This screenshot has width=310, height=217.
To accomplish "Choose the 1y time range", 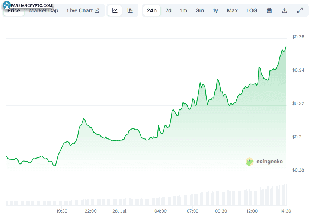I will tap(215, 10).
